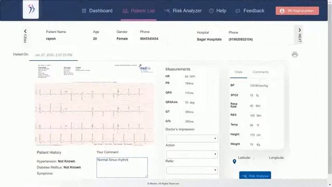Click the hospital name Sagar Hospitals
This screenshot has width=332, height=187.
[x=209, y=39]
